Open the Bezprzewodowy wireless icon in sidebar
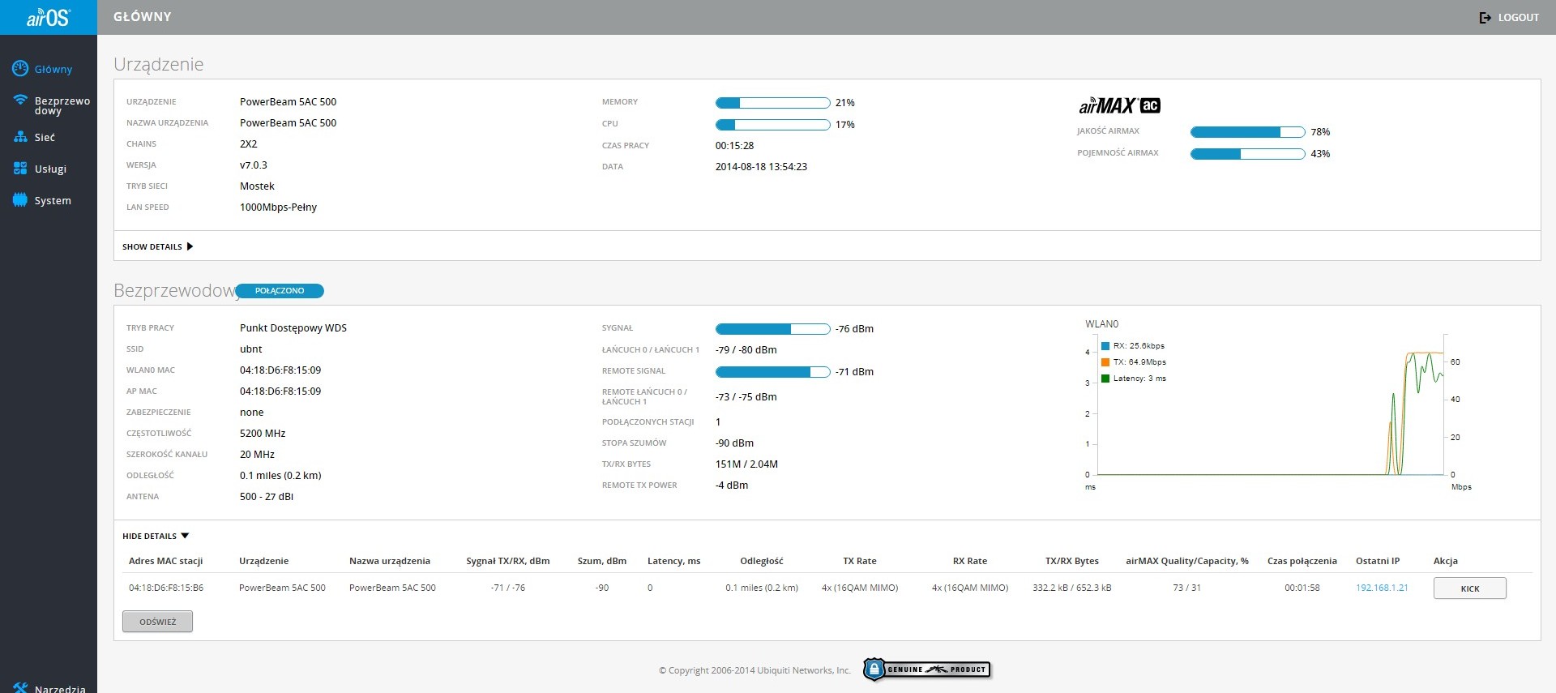This screenshot has height=693, width=1556. (x=20, y=101)
